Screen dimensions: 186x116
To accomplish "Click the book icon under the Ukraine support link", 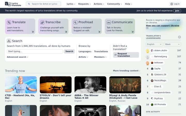I will click(147, 28).
